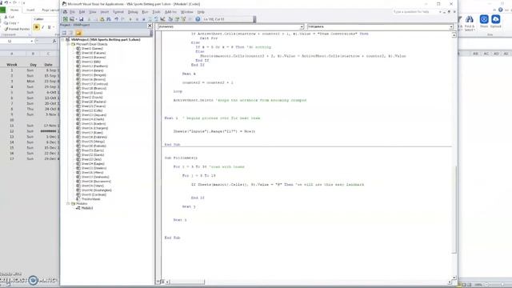Screen dimensions: 512x288
Task: Open the help search box dropdown arrow
Action: (440, 12)
